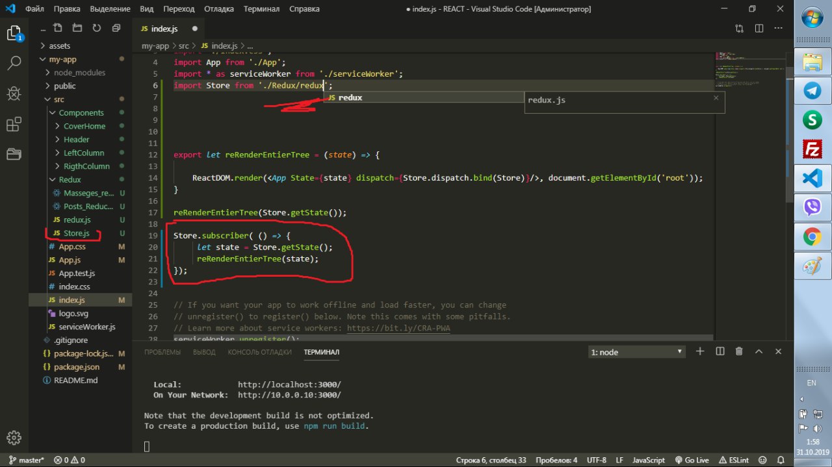Viewport: 832px width, 467px height.
Task: Create a new terminal with plus icon
Action: click(700, 351)
